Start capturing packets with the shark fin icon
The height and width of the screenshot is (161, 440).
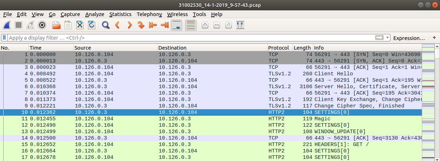click(7, 25)
